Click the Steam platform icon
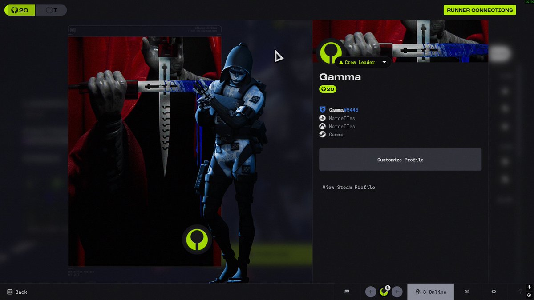Viewport: 534px width, 300px height. [323, 135]
